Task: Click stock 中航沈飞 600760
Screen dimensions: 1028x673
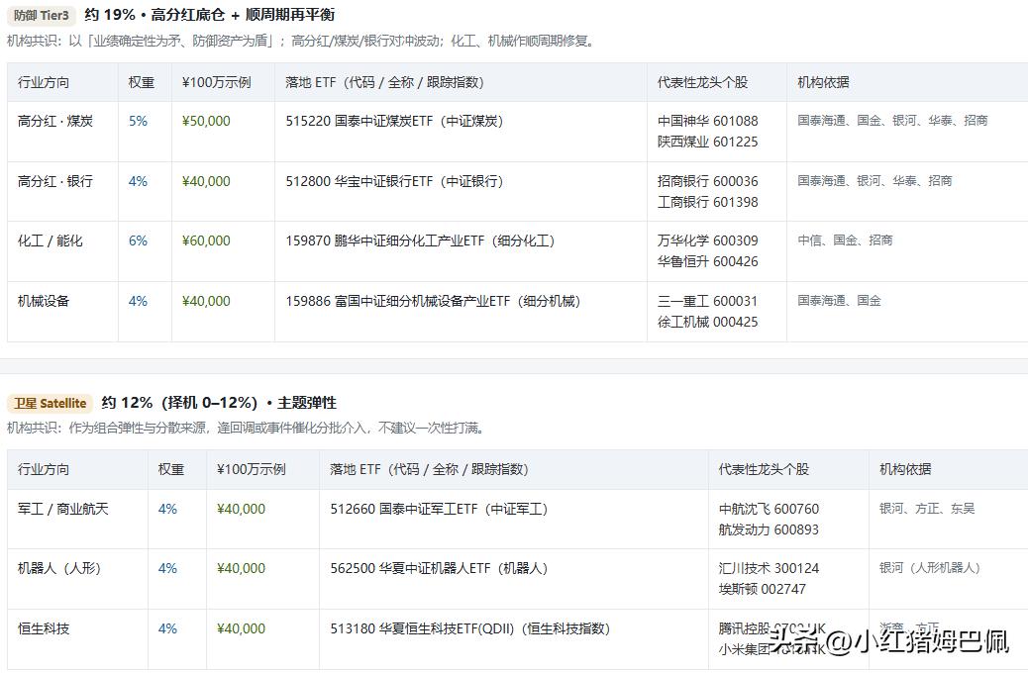Action: [769, 509]
